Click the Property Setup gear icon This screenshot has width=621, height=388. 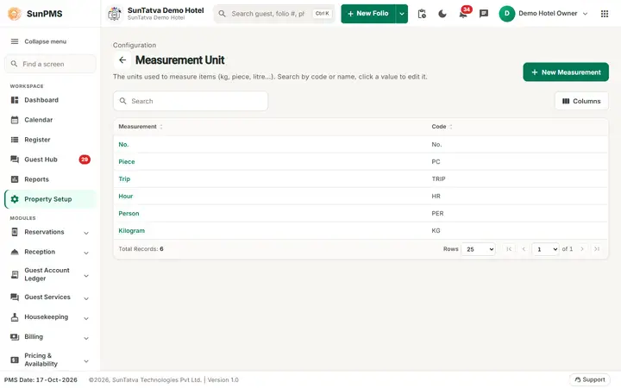click(15, 199)
